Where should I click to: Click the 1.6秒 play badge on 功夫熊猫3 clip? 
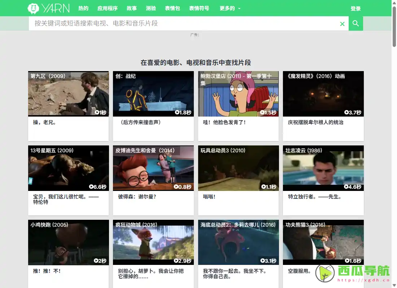coord(353,261)
